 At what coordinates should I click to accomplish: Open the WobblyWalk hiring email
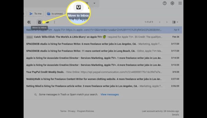coord(103,79)
